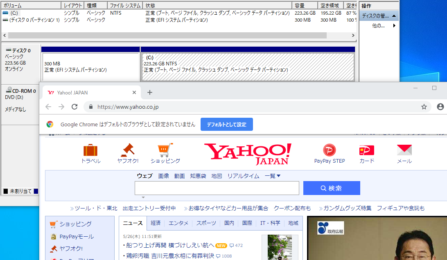
Task: Switch to the エンタメ news tab
Action: pos(178,223)
